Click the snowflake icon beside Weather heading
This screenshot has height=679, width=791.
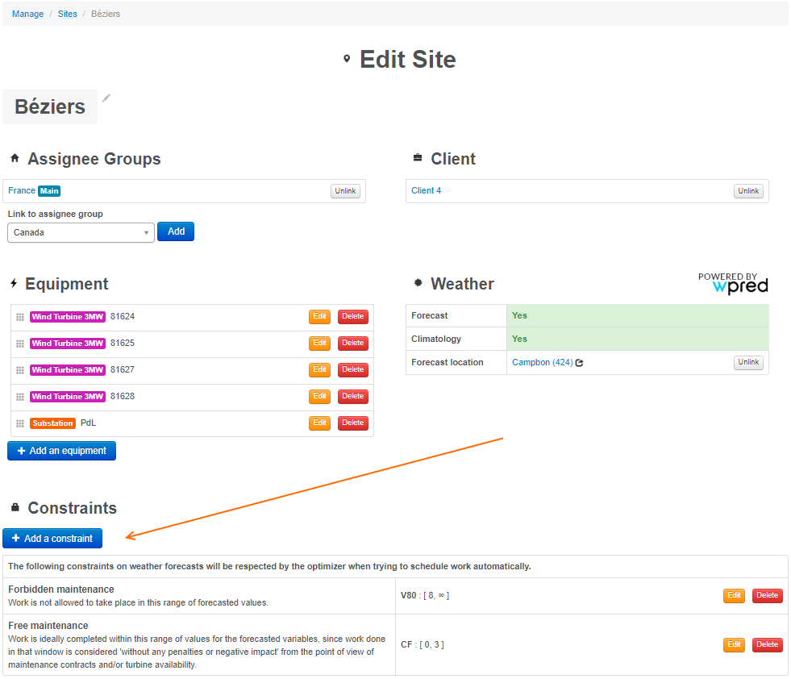(x=416, y=283)
